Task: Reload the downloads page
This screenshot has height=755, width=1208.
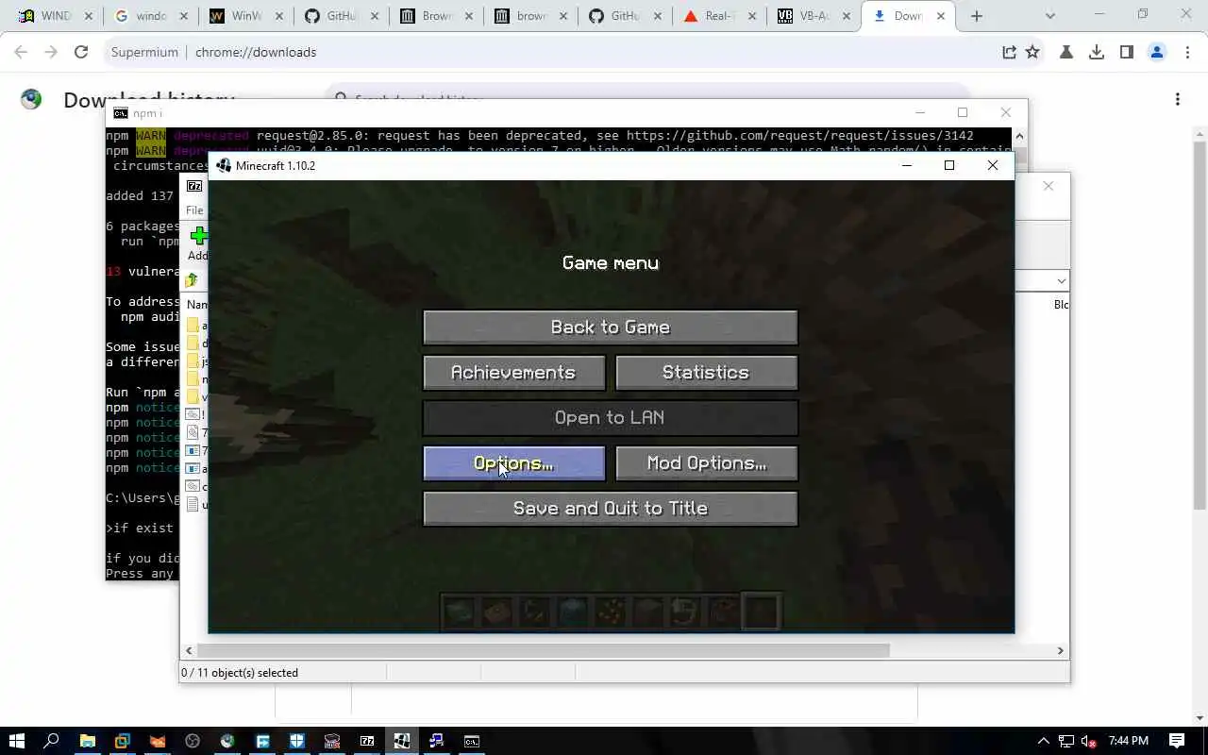Action: (81, 53)
